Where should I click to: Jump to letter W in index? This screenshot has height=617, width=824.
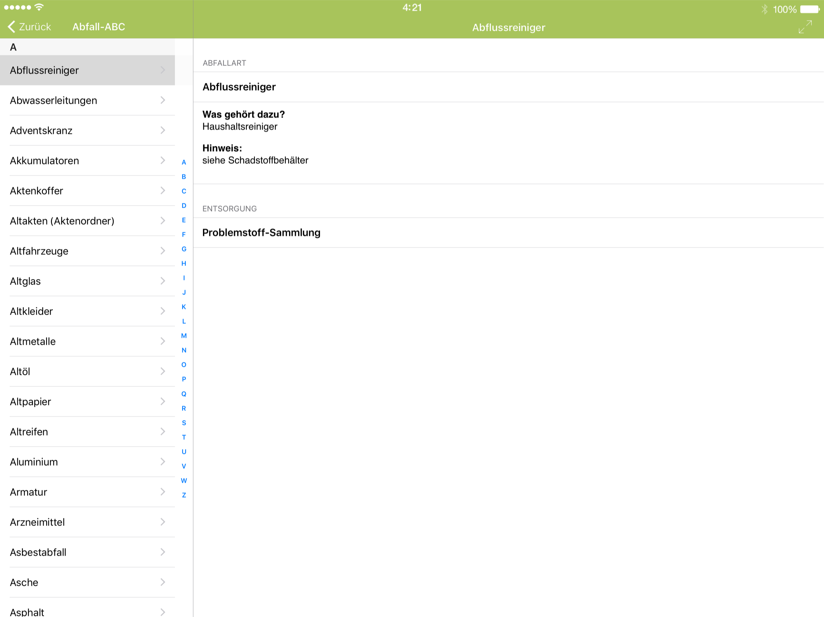coord(184,481)
